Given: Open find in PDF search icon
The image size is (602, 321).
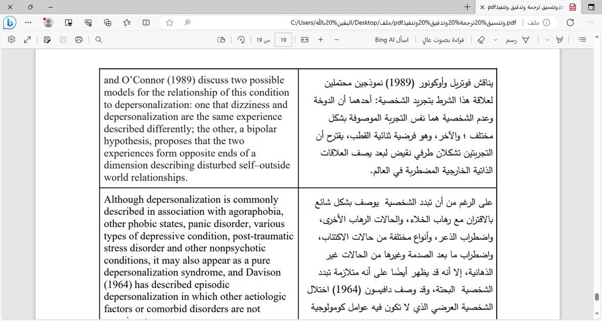Looking at the screenshot, I should [99, 39].
